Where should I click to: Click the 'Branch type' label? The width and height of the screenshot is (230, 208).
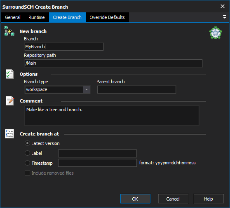point(36,82)
